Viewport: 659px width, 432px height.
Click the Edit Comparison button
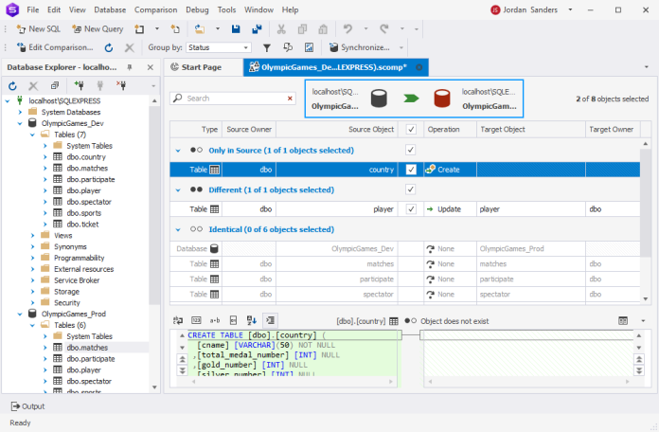[x=55, y=47]
